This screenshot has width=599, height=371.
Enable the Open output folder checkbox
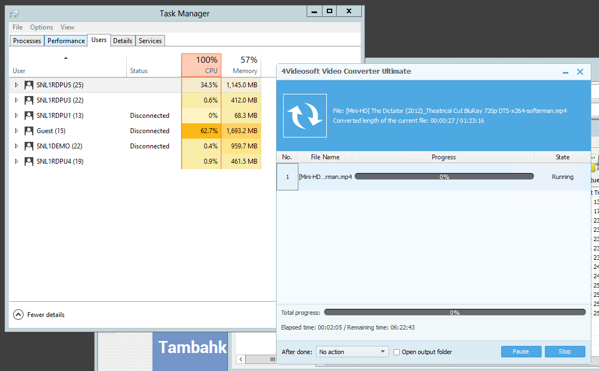[x=397, y=352]
